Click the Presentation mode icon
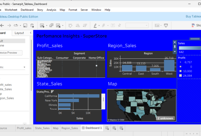 [166, 25]
